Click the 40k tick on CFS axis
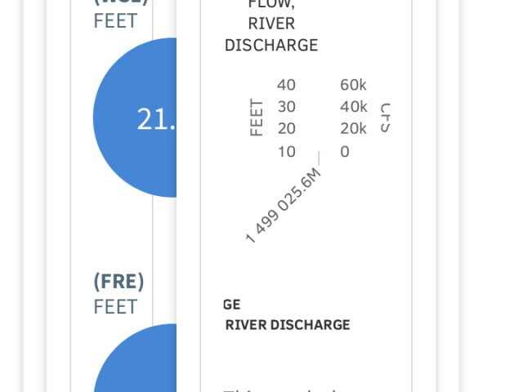This screenshot has width=523, height=392. 354,107
